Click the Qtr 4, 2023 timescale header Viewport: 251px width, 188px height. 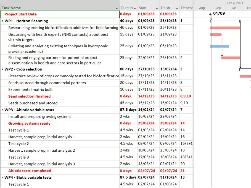(x=235, y=3)
